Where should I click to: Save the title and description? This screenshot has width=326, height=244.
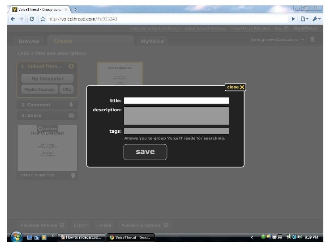(x=145, y=152)
